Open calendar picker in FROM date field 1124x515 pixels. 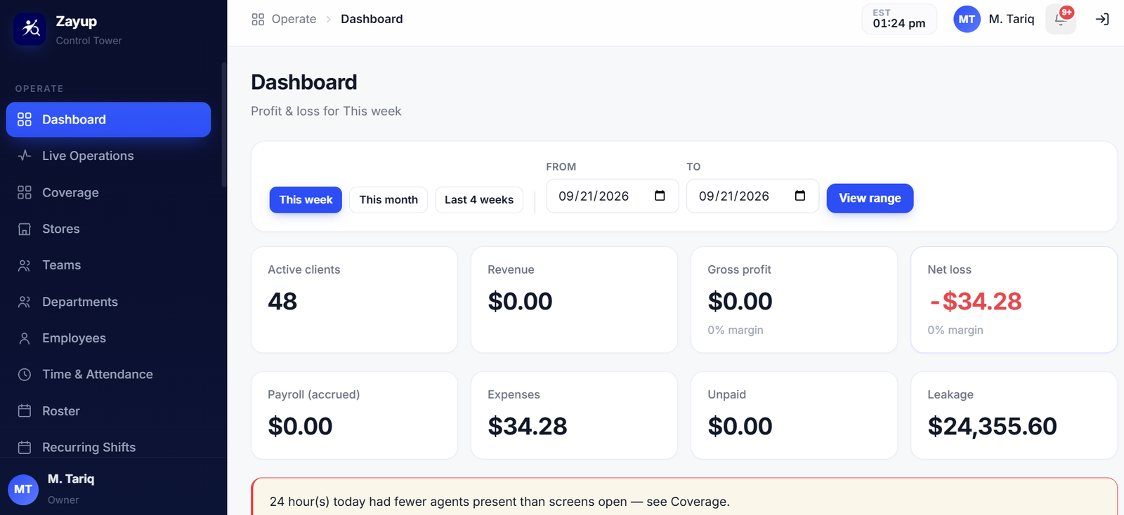(x=660, y=196)
